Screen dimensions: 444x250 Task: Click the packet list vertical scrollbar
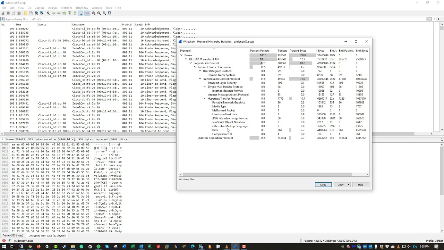pyautogui.click(x=442, y=77)
